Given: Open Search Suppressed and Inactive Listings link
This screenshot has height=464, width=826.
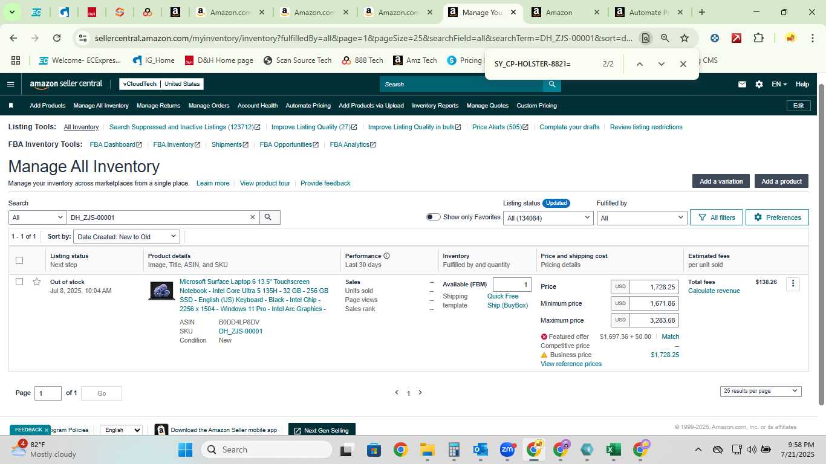Looking at the screenshot, I should coord(184,127).
